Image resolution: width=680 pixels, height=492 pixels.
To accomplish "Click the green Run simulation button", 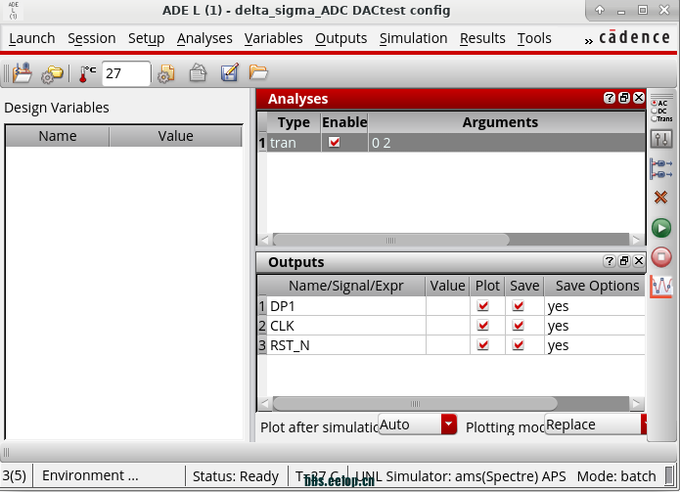I will coord(661,228).
